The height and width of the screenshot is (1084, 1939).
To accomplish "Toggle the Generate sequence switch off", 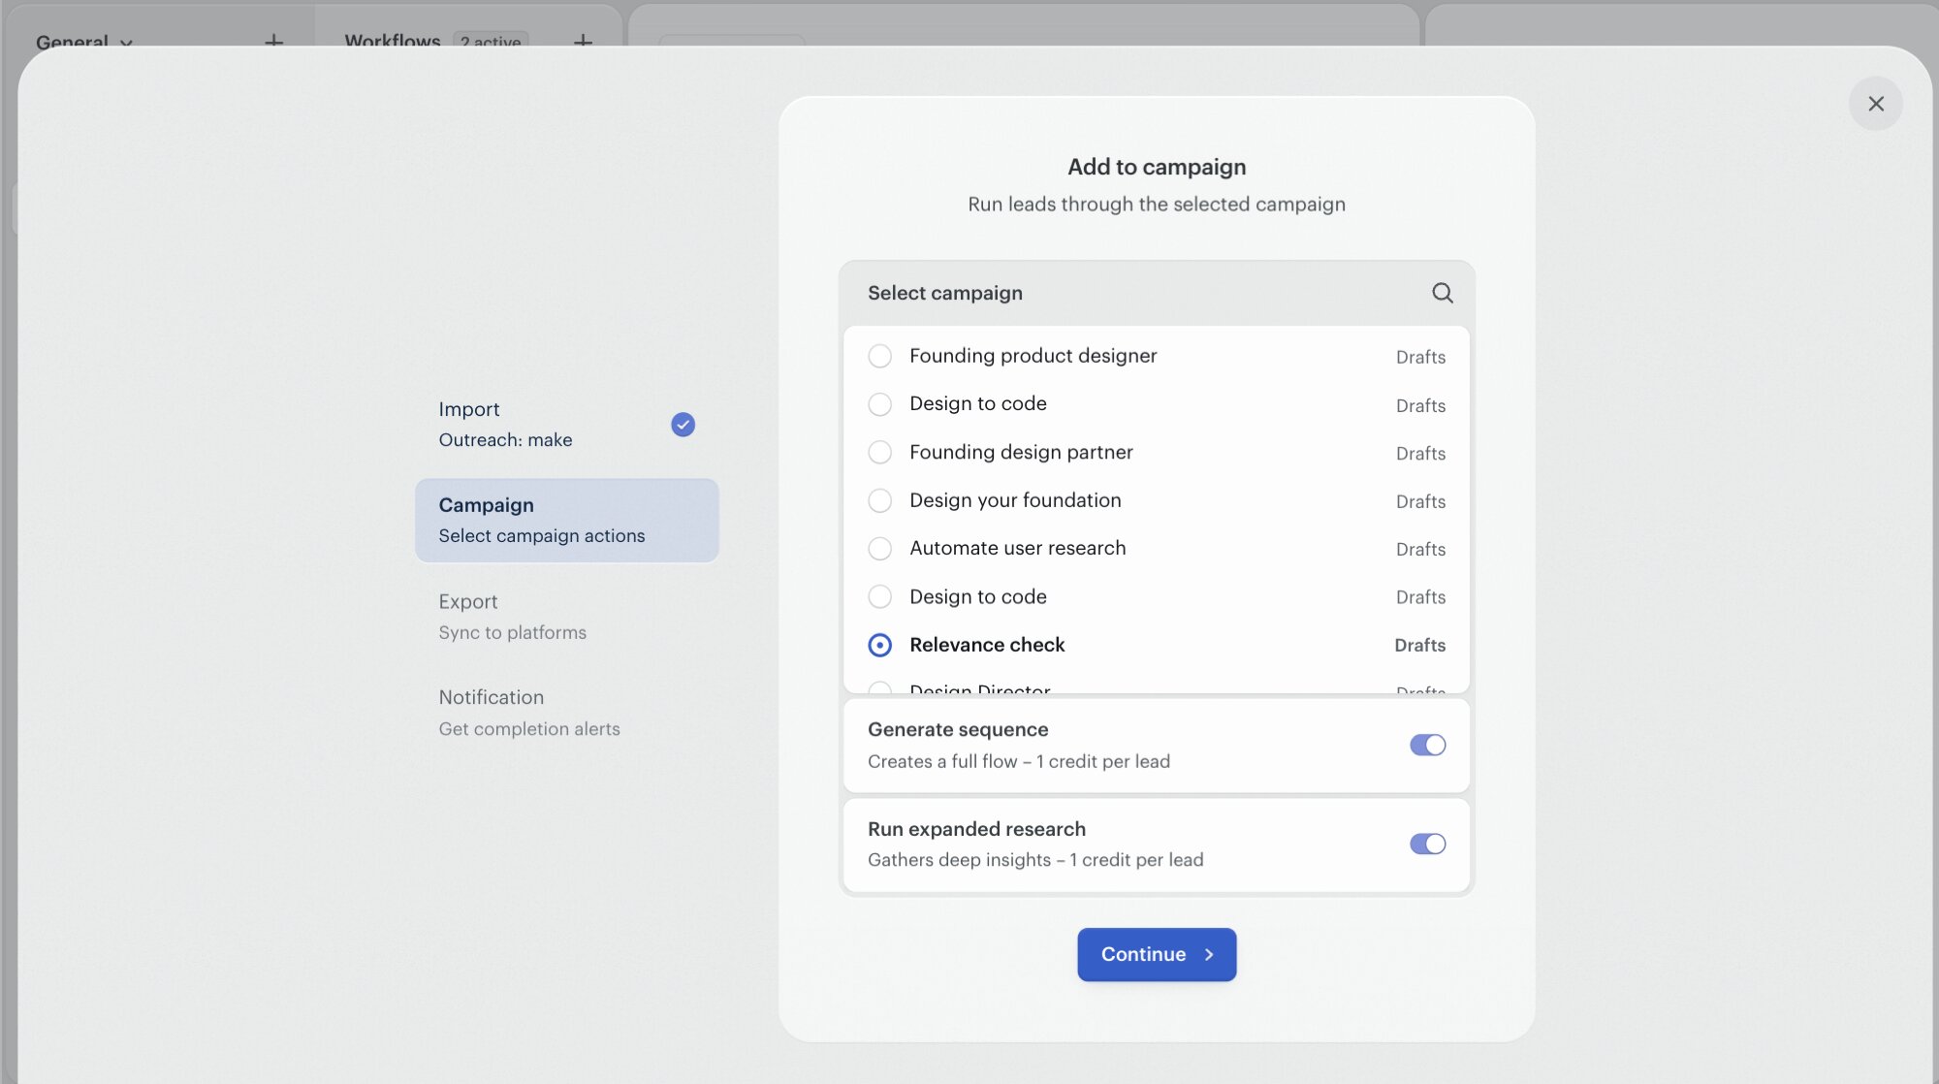I will 1427,745.
